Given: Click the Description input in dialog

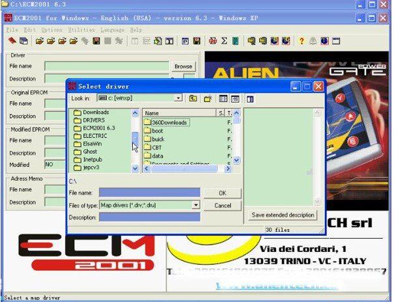Looking at the screenshot, I should click(x=150, y=217).
